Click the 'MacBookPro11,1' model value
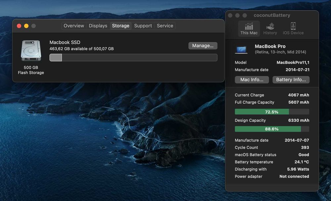The height and width of the screenshot is (201, 331). (293, 62)
